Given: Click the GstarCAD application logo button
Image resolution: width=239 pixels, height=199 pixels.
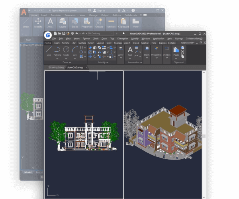Looking at the screenshot, I should click(x=48, y=35).
